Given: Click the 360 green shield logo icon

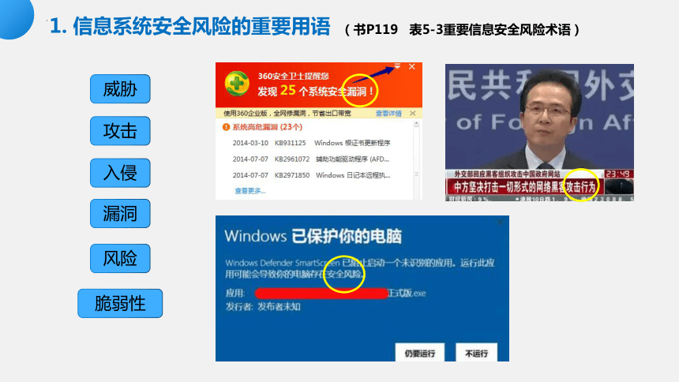Looking at the screenshot, I should [237, 83].
